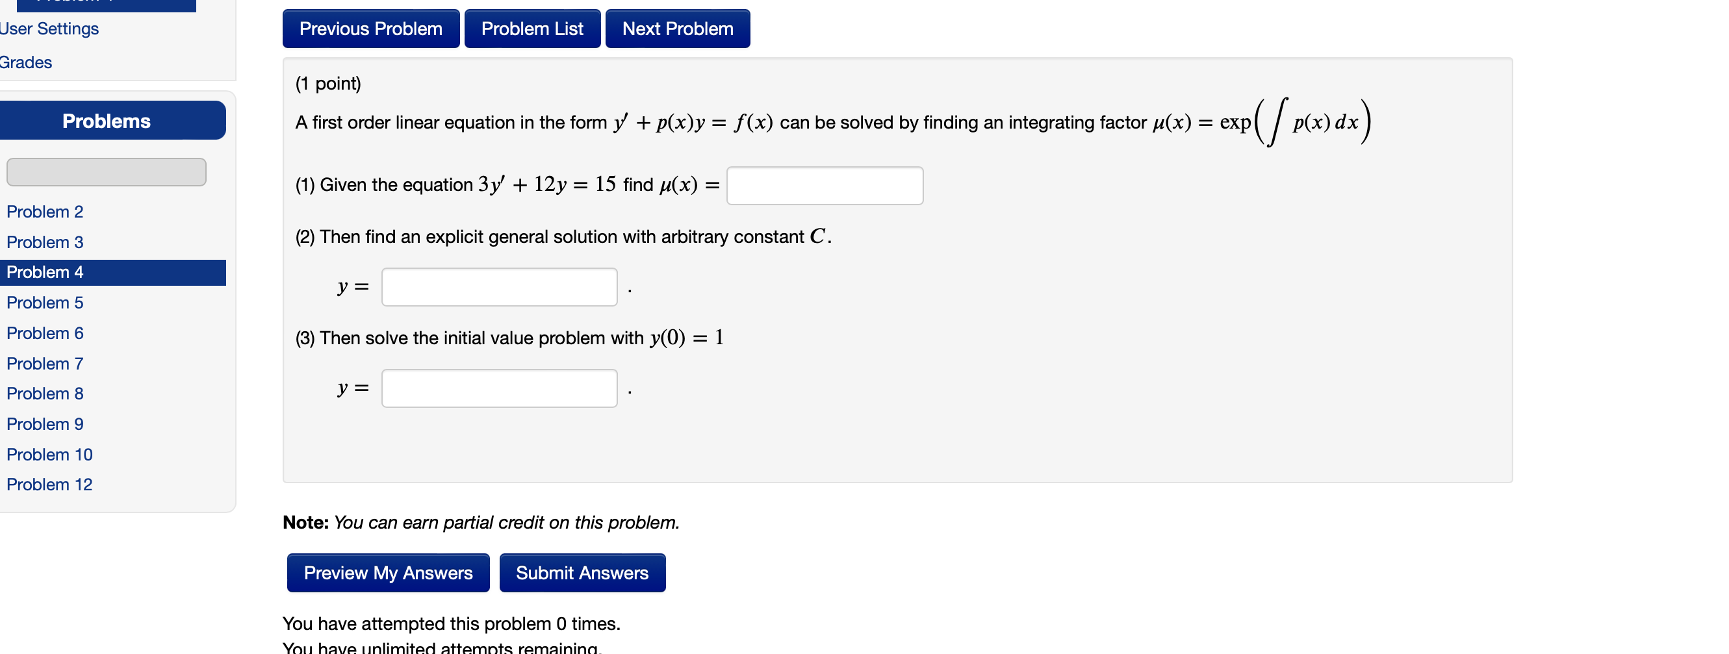Viewport: 1729px width, 654px height.
Task: Navigate to Problem 6
Action: pyautogui.click(x=45, y=333)
